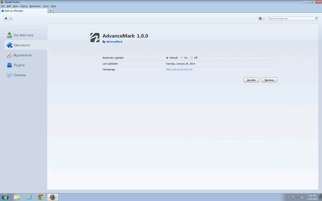
Task: Launch Google Chrome from the taskbar
Action: (41, 197)
